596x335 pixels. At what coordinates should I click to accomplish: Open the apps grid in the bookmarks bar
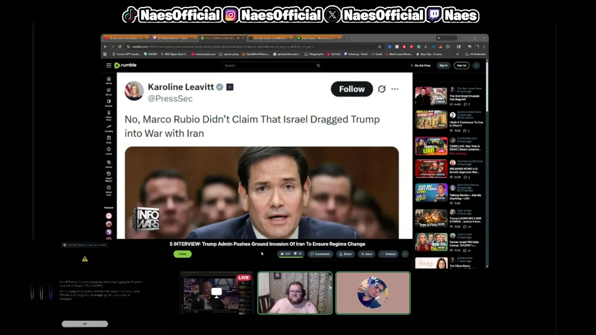point(105,54)
